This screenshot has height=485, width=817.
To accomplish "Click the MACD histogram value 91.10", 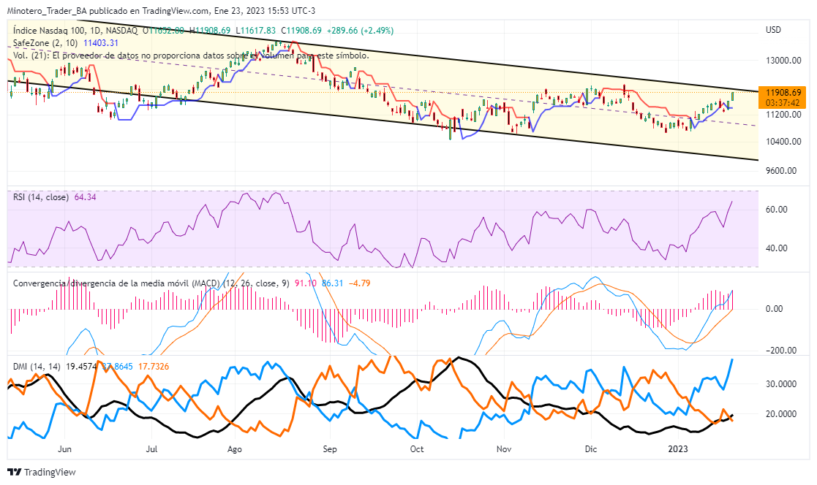I will pos(305,283).
